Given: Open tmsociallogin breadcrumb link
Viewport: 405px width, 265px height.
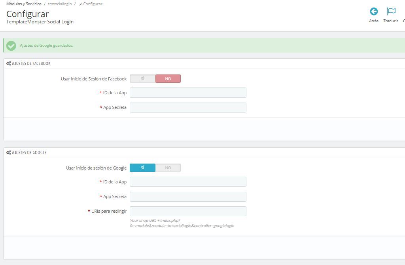Looking at the screenshot, I should pos(60,4).
